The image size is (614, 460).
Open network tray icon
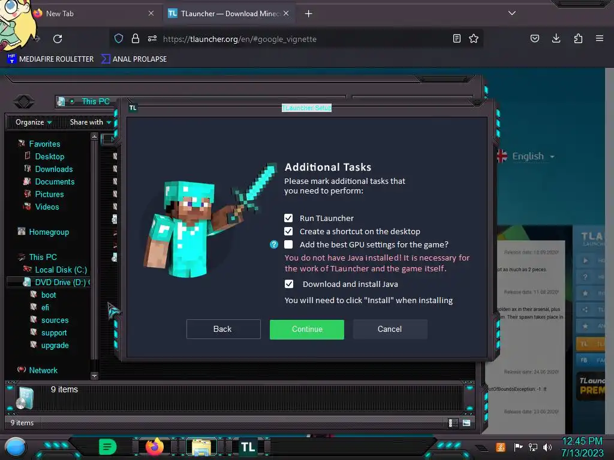532,447
